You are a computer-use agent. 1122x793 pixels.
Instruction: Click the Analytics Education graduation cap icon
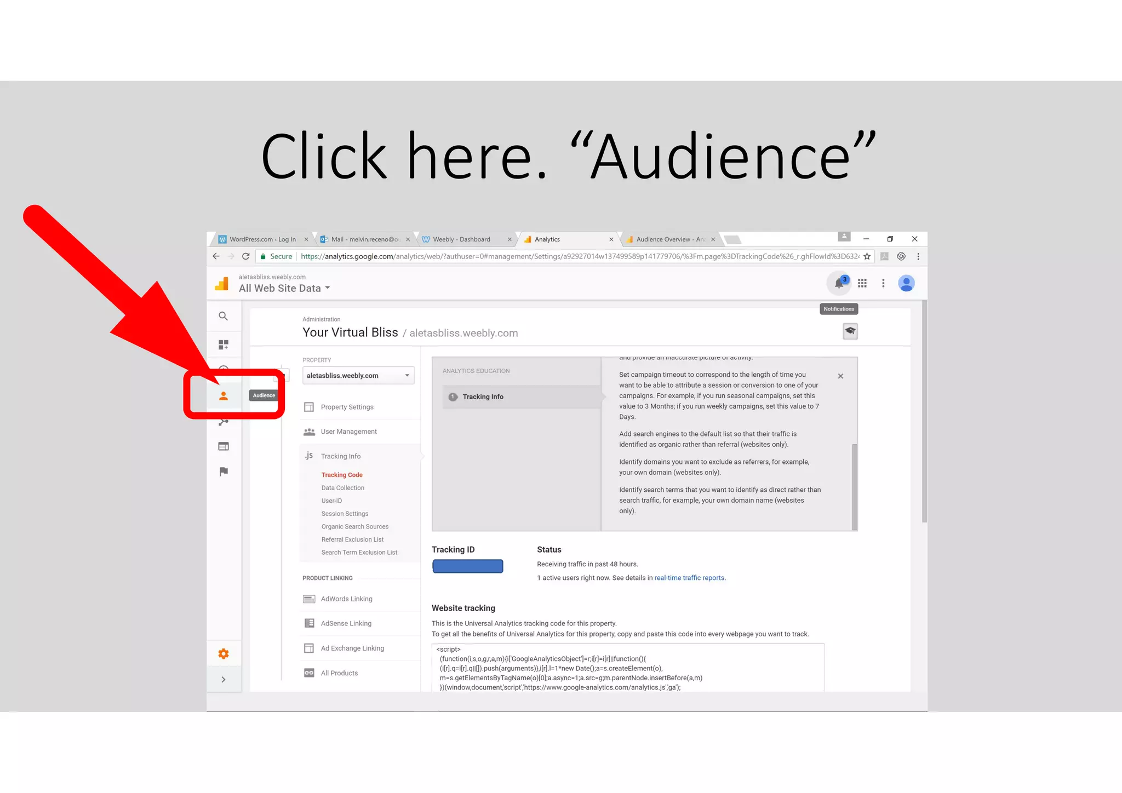(x=850, y=331)
